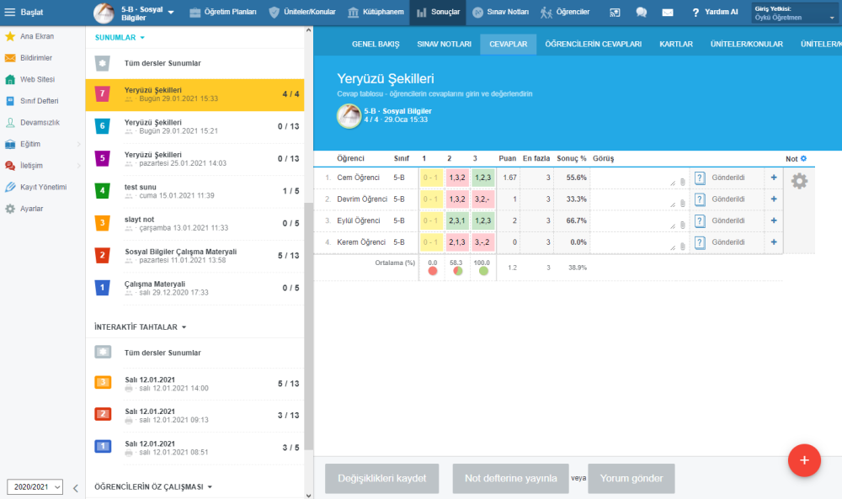Open Bildirimler from the sidebar
Screen dimensions: 842x499
36,58
